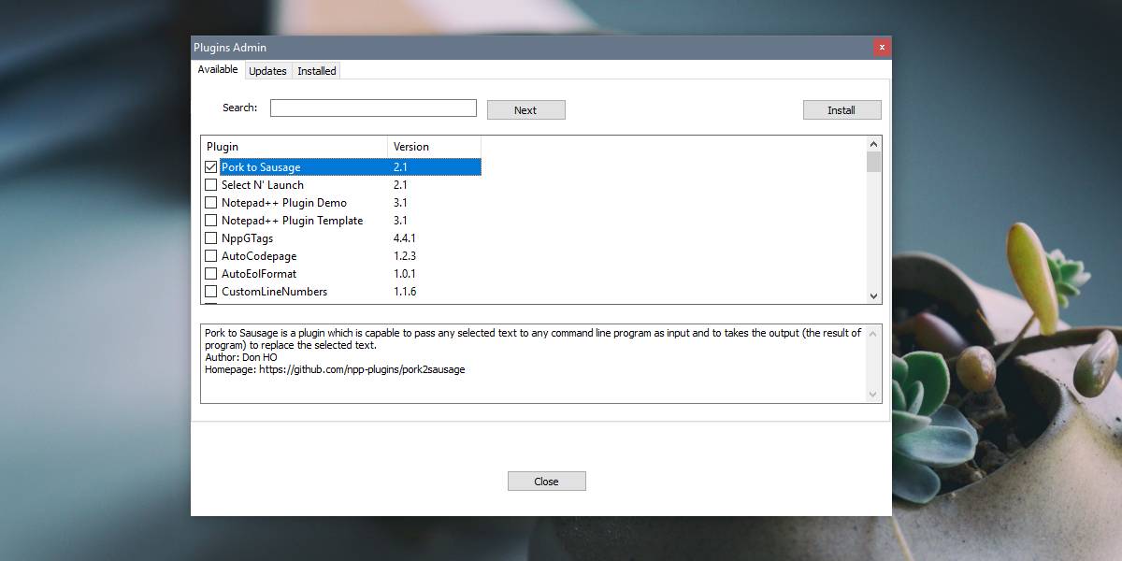
Task: Click the plugin list scrollbar thumb
Action: (x=874, y=163)
